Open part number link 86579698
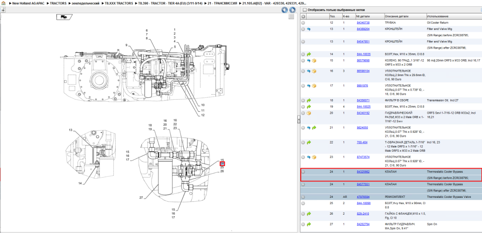The width and height of the screenshot is (482, 233). point(363,61)
